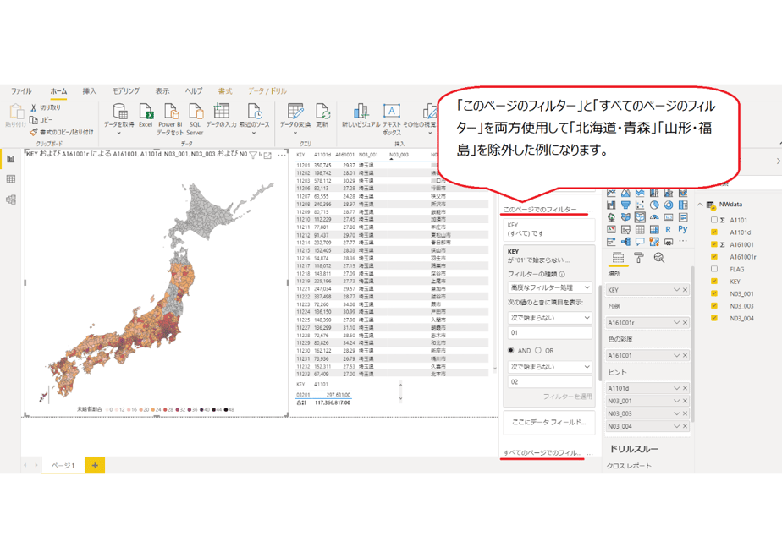The width and height of the screenshot is (782, 558).
Task: Switch to the データ/ドリル tab
Action: [267, 91]
